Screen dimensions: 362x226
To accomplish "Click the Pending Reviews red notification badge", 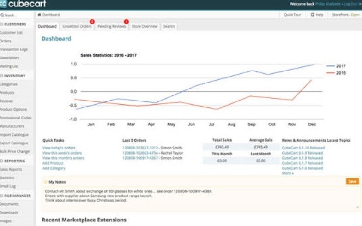I will [126, 22].
